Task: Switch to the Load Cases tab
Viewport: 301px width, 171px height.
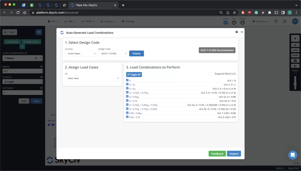Action: tap(12, 42)
